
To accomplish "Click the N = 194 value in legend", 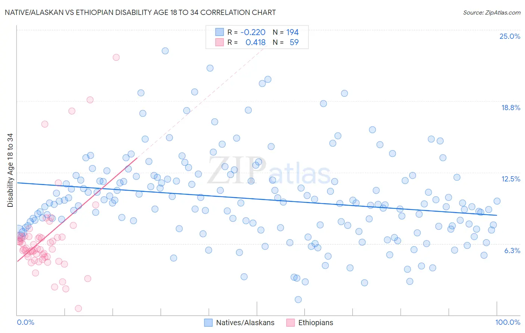I will [x=286, y=32].
